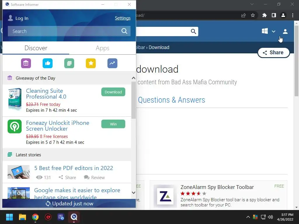
Task: Open the Questions & Answers section
Action: click(171, 100)
